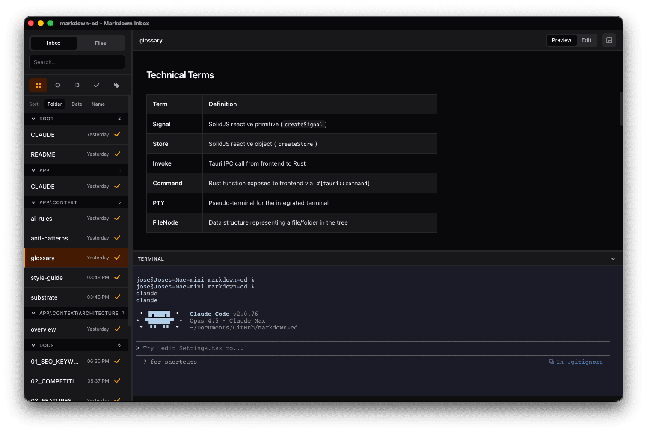Sort files by Date

point(77,104)
